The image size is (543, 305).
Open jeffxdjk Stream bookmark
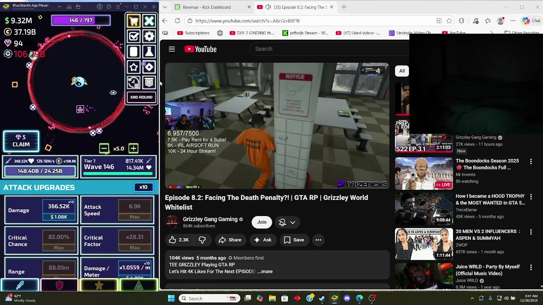tap(305, 33)
